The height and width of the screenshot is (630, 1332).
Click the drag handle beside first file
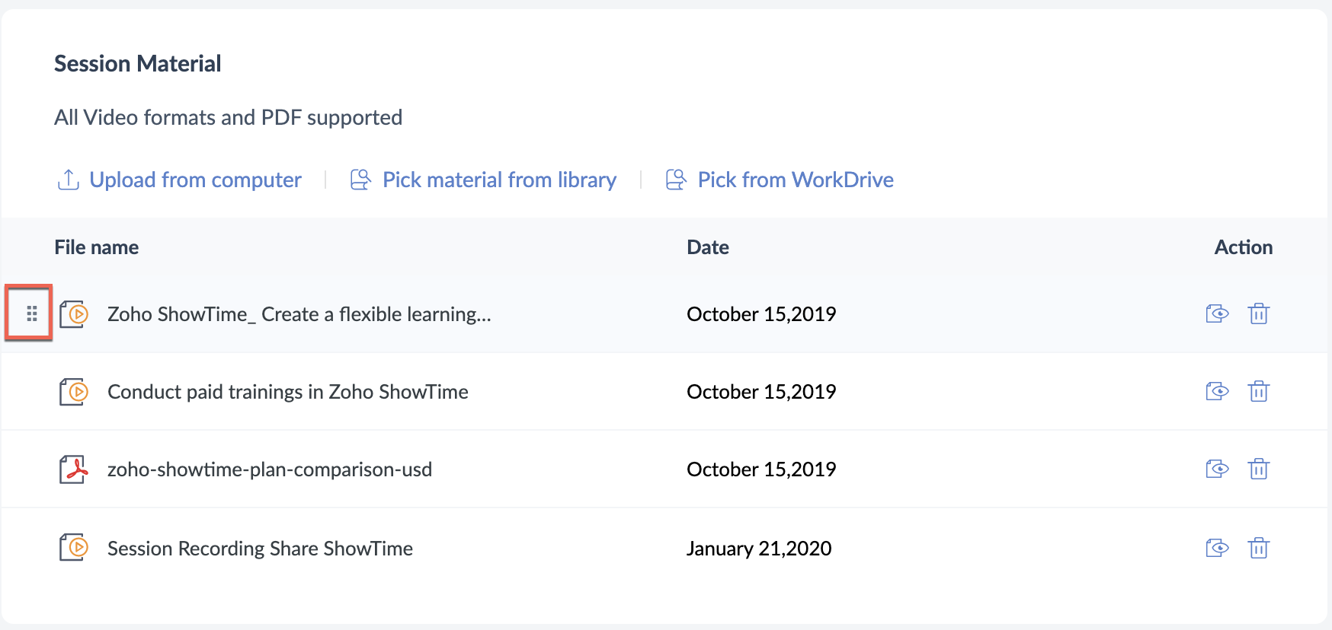click(31, 313)
